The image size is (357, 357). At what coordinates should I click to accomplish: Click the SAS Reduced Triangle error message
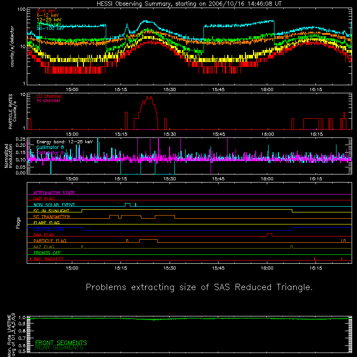click(199, 287)
